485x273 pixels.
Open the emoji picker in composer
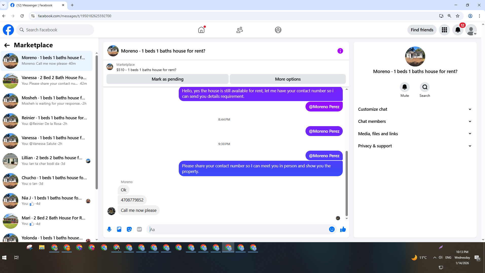[332, 229]
